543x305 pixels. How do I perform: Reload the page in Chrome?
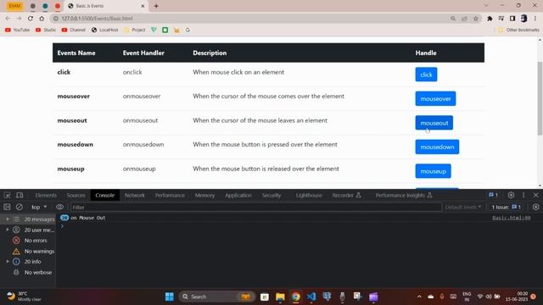31,19
